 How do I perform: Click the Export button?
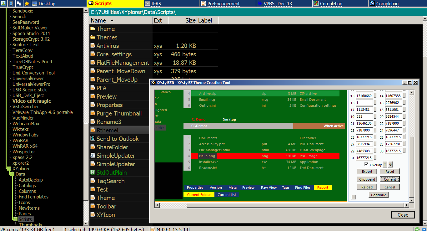coord(367,172)
